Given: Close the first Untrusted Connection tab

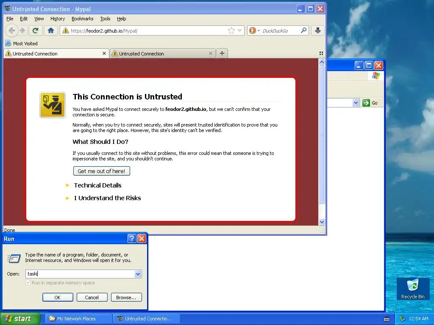Looking at the screenshot, I should (x=104, y=53).
